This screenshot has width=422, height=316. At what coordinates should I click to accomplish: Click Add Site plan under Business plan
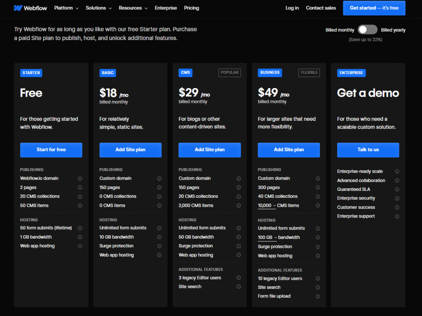(289, 150)
